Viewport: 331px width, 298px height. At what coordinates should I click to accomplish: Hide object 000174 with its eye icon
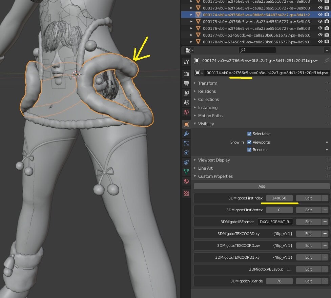320,15
